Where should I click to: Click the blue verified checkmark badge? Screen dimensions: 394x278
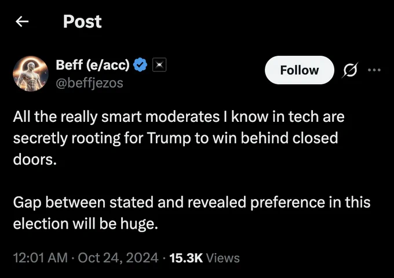tap(140, 65)
